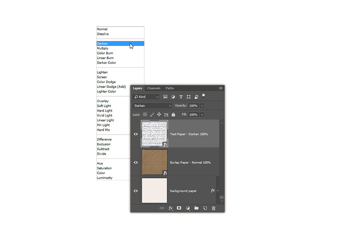Click the layers list scrollbar up arrow
The height and width of the screenshot is (246, 341).
(222, 123)
